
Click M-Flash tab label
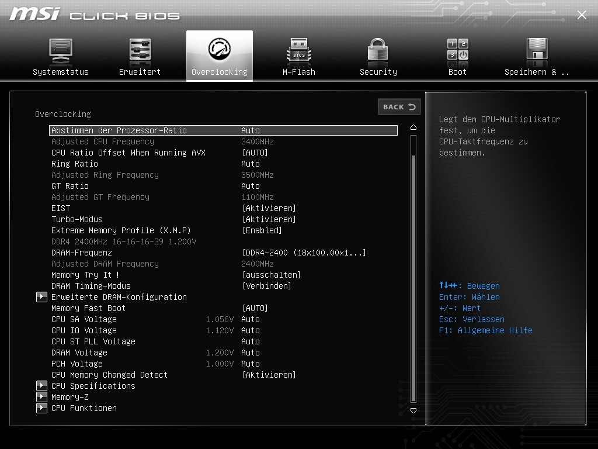[299, 72]
